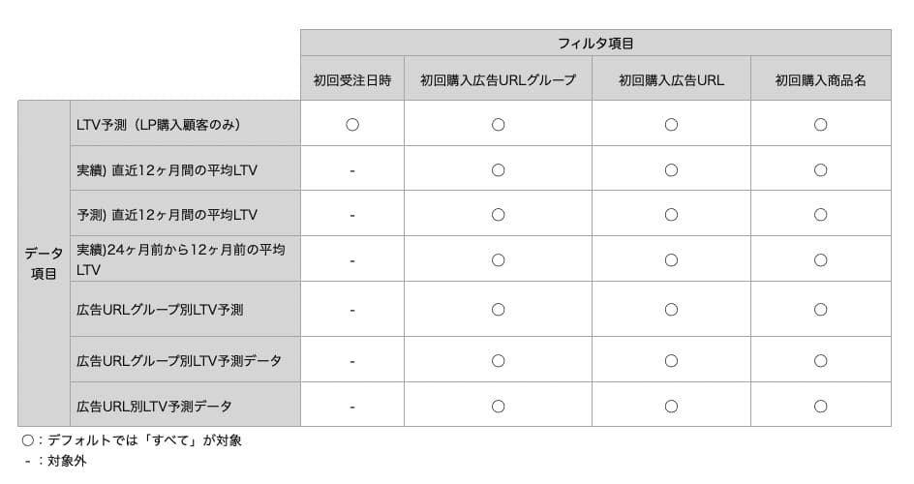Click the 対象外 legend text

pyautogui.click(x=67, y=461)
